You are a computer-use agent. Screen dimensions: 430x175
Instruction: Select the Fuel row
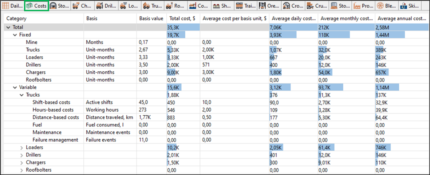tap(217, 125)
